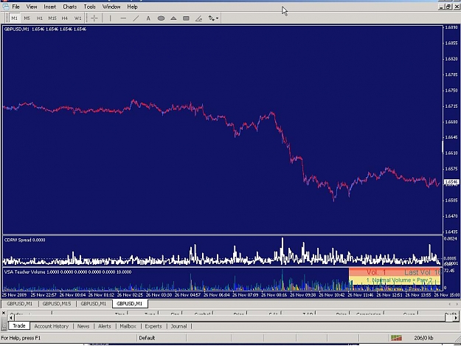Activate the crosshair cursor tool
Screen dimensions: 461x346
pyautogui.click(x=94, y=18)
